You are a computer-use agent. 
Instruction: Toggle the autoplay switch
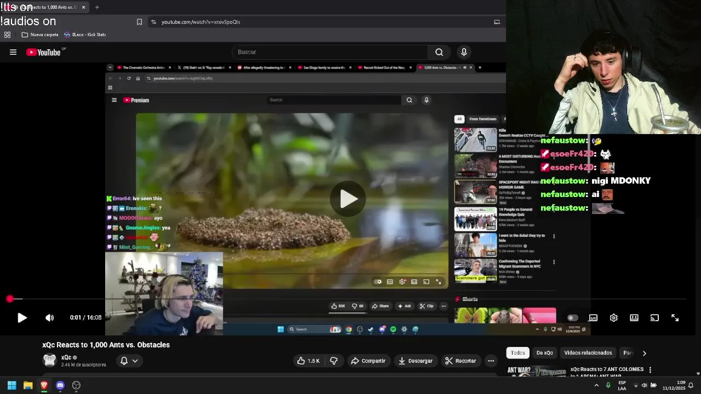click(x=572, y=318)
